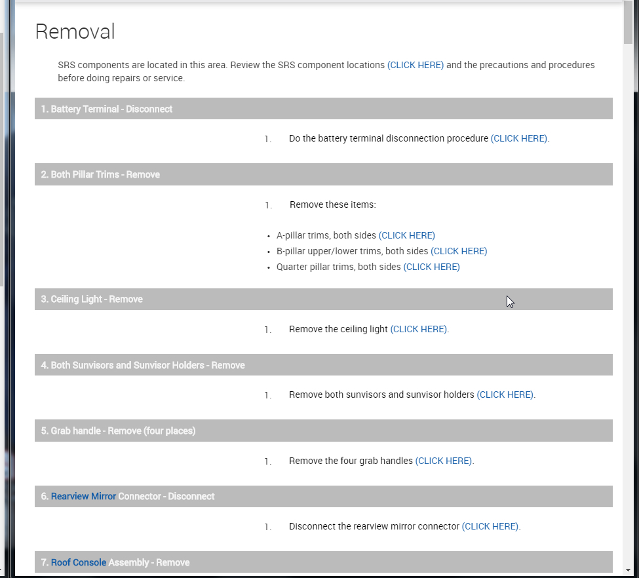Open the SRS component locations link
The height and width of the screenshot is (578, 639).
[x=416, y=65]
